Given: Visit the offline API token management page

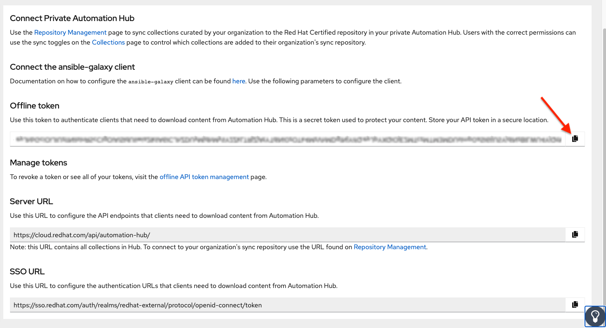Looking at the screenshot, I should click(x=204, y=177).
